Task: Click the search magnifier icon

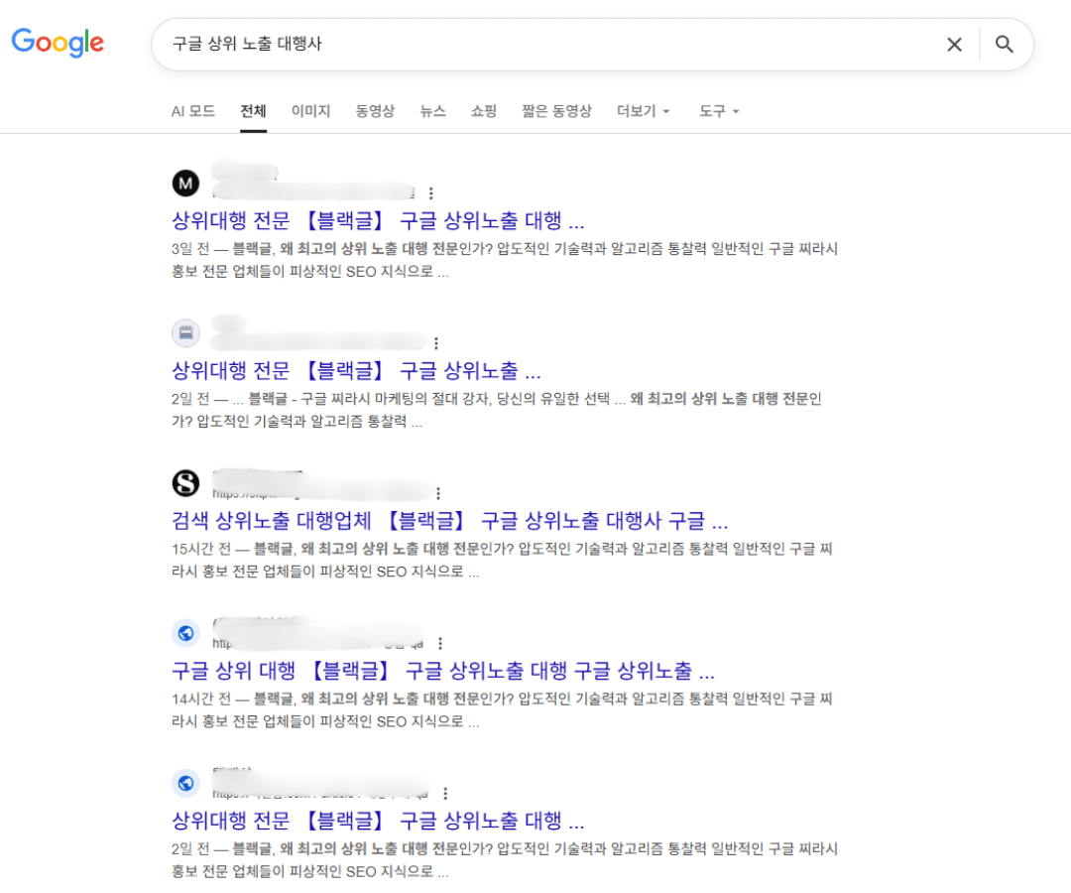Action: pos(1005,45)
